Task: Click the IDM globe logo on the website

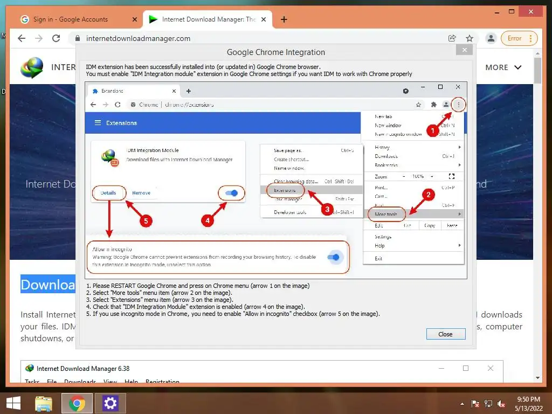Action: coord(32,67)
